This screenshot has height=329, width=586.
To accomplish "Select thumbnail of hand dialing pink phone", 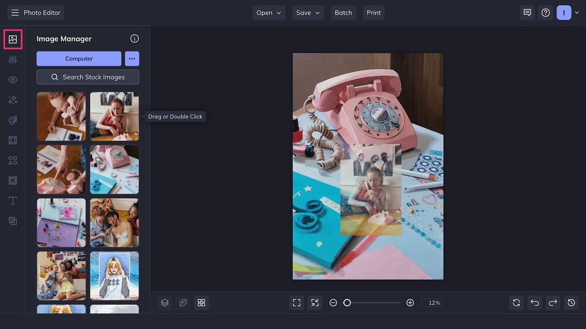I will pos(61,169).
